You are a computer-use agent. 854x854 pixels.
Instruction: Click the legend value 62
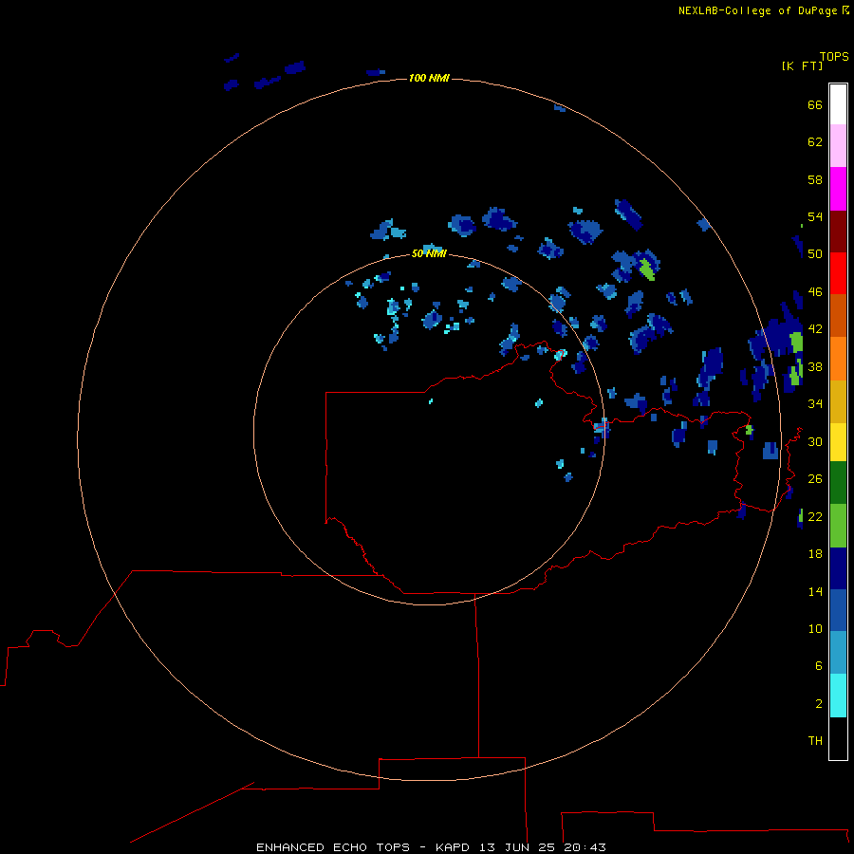tap(815, 142)
